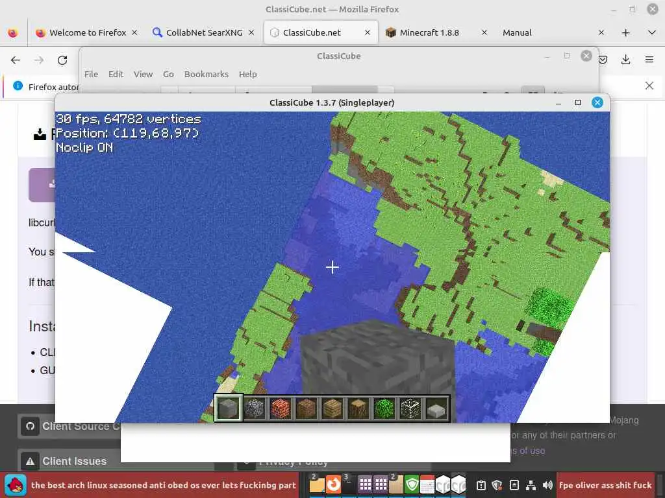Open the calendar taskbar icon
Screen dimensions: 665x498
tap(427, 484)
